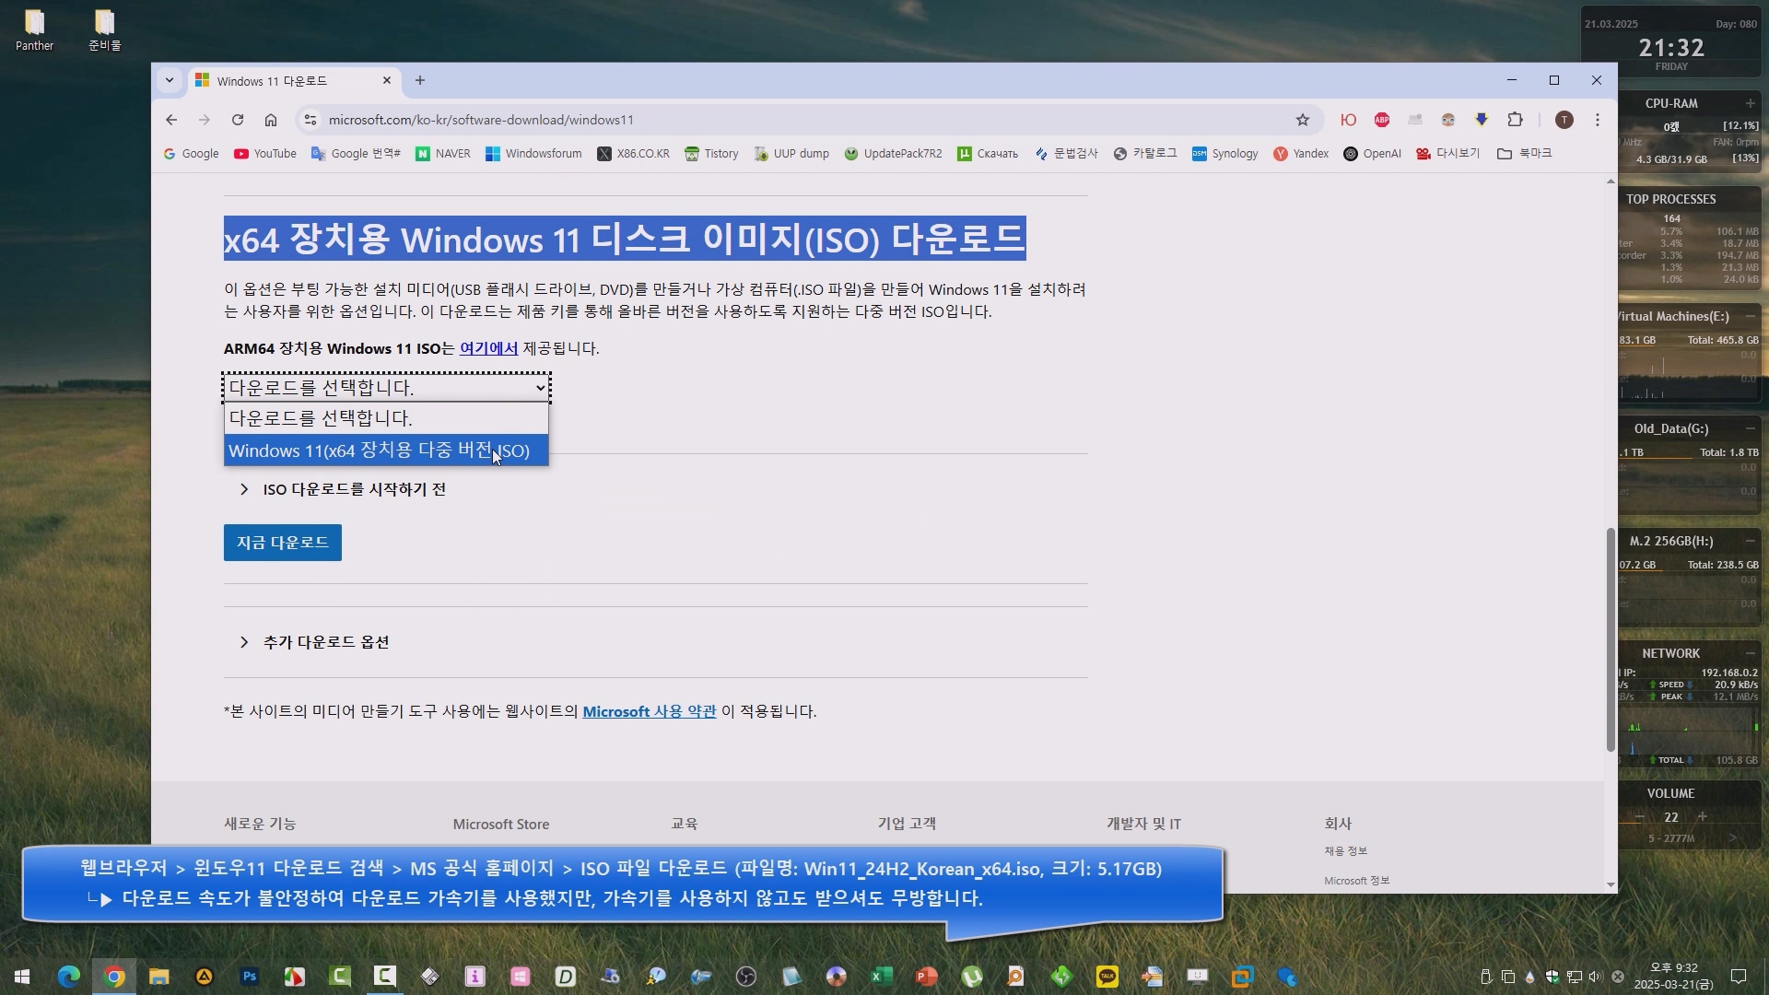1769x995 pixels.
Task: Open the OpenAI bookmark
Action: point(1372,154)
